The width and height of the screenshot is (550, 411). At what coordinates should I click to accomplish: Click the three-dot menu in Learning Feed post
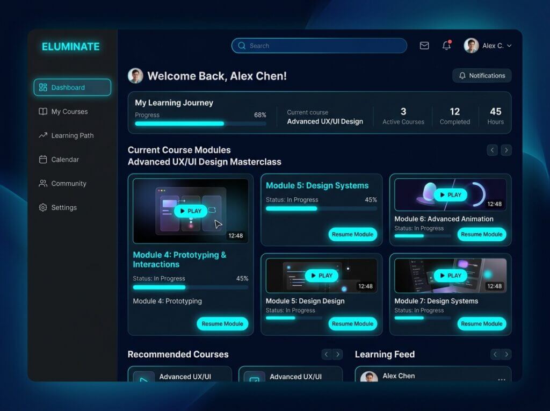click(x=501, y=379)
